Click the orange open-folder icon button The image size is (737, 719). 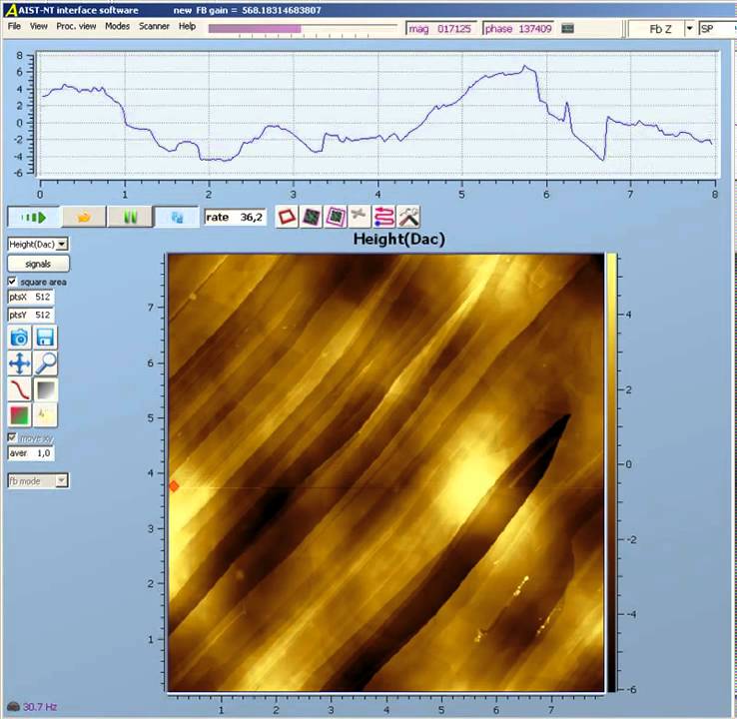click(84, 217)
